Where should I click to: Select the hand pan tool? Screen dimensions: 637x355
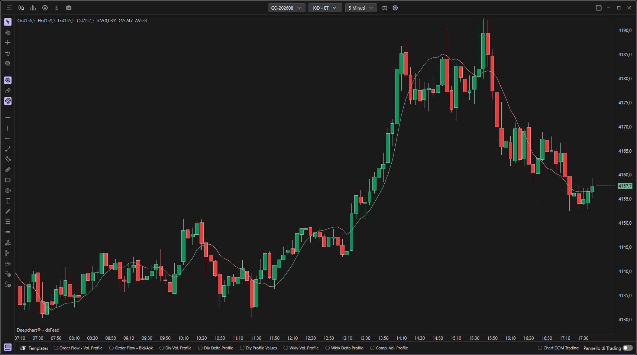8,32
